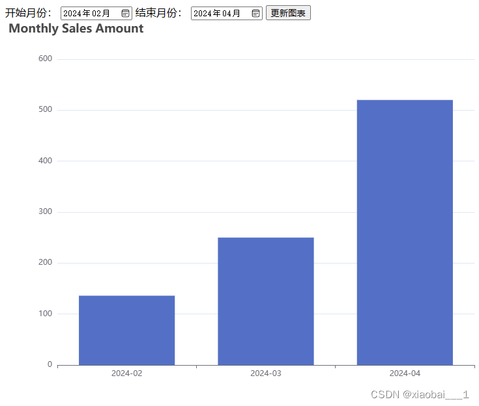Click the 更新图表 update chart button

[x=288, y=13]
